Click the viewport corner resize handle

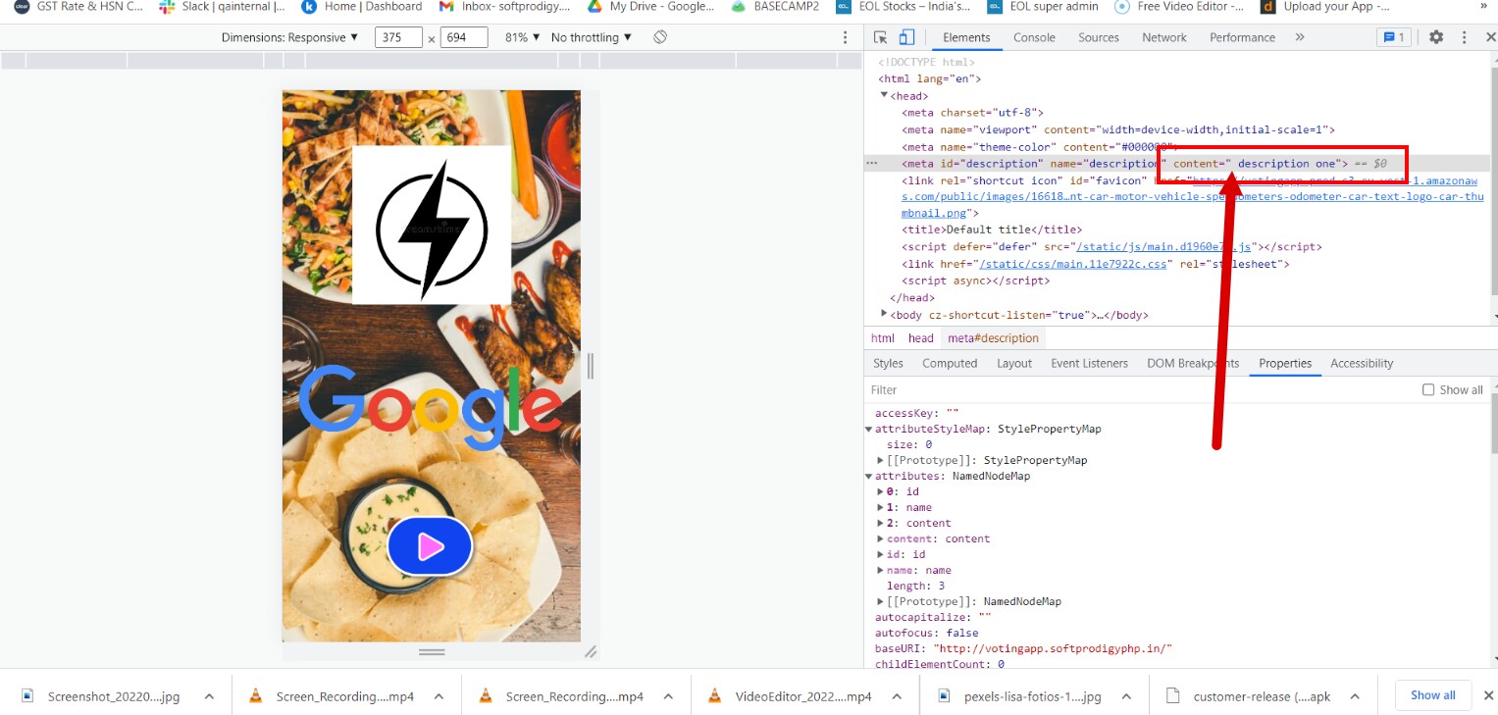point(591,651)
